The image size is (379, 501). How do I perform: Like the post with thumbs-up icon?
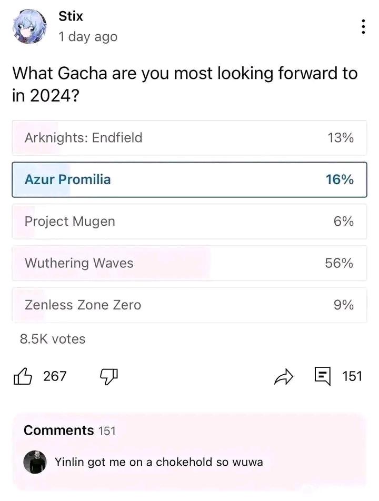pos(23,376)
